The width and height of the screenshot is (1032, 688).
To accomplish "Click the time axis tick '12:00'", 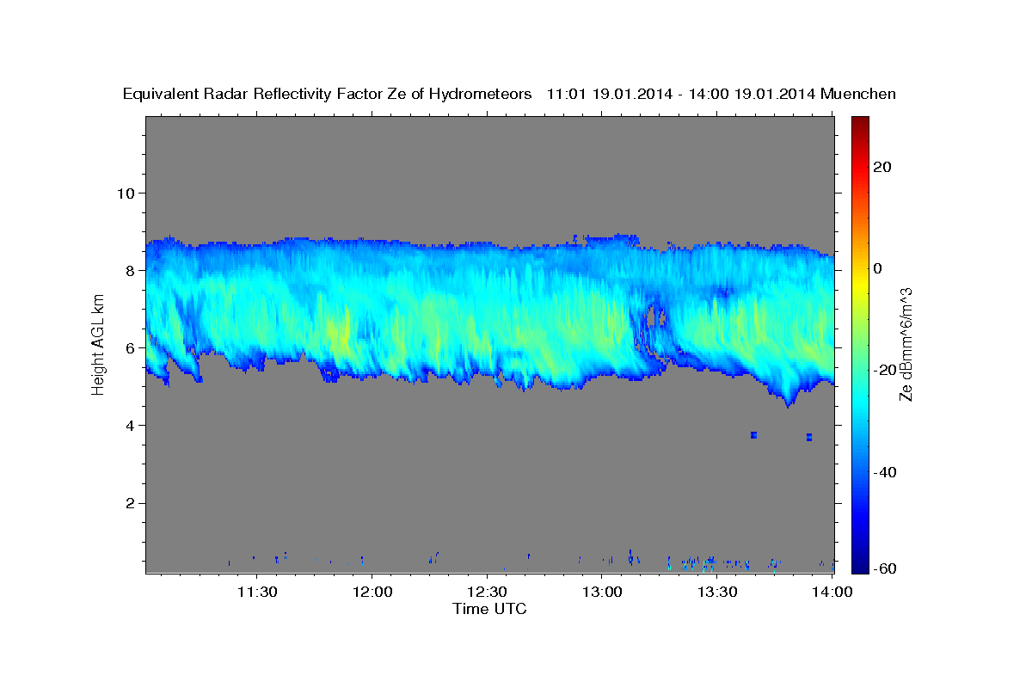I will click(x=372, y=592).
